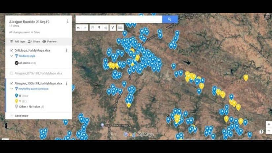This screenshot has width=272, height=153.
Task: Select the hand pan tool
Action: [93, 28]
